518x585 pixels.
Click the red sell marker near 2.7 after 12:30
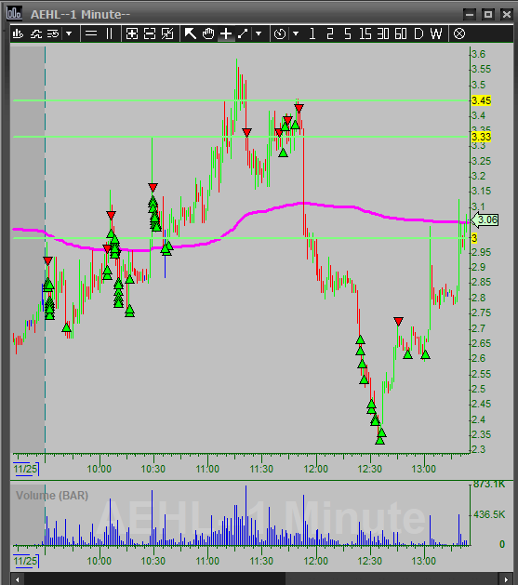(x=398, y=321)
